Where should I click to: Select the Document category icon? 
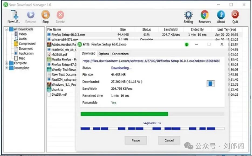coord(16,48)
